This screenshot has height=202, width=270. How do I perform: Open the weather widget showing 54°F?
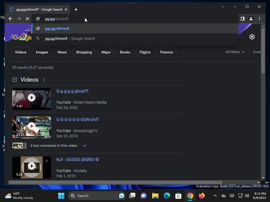point(19,196)
